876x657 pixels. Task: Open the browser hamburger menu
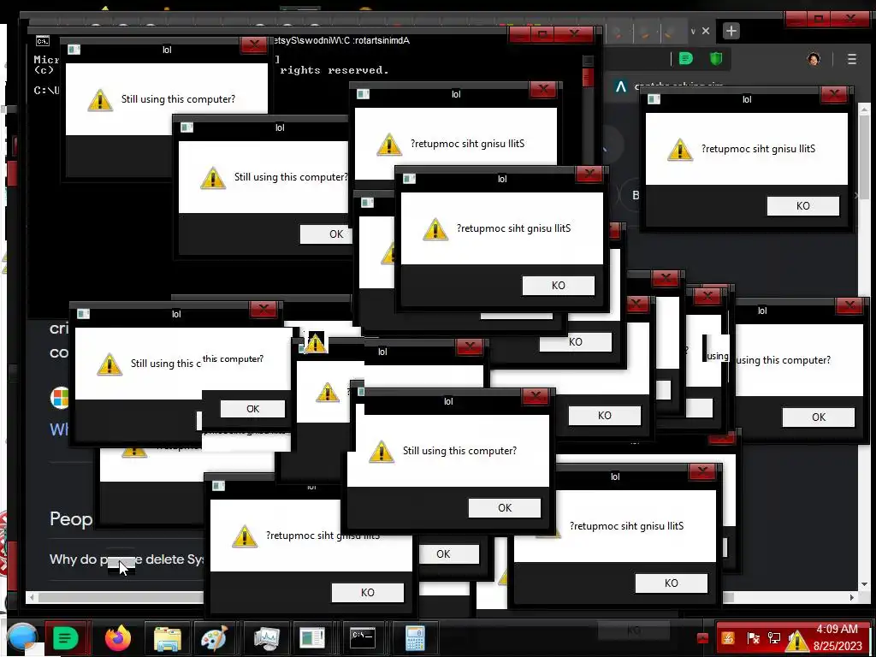[x=852, y=59]
